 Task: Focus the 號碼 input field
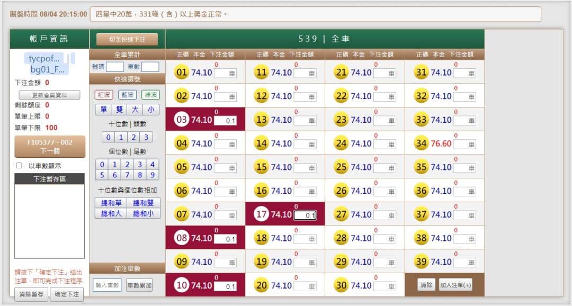(114, 67)
